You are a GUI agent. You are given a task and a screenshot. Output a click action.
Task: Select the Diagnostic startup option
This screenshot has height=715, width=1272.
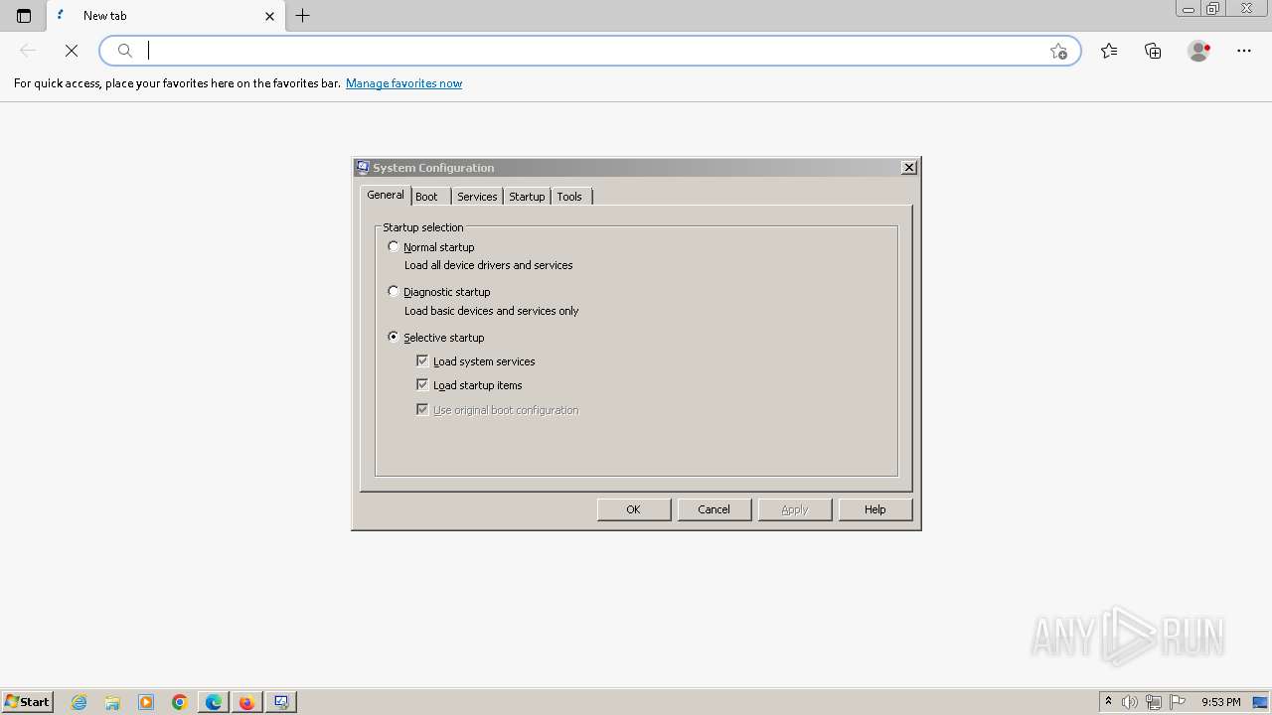(394, 291)
